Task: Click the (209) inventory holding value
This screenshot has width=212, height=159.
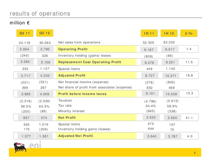Action: click(x=43, y=129)
